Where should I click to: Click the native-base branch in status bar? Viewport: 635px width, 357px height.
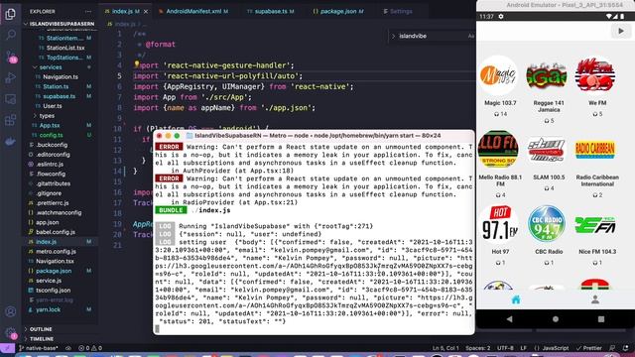point(39,348)
